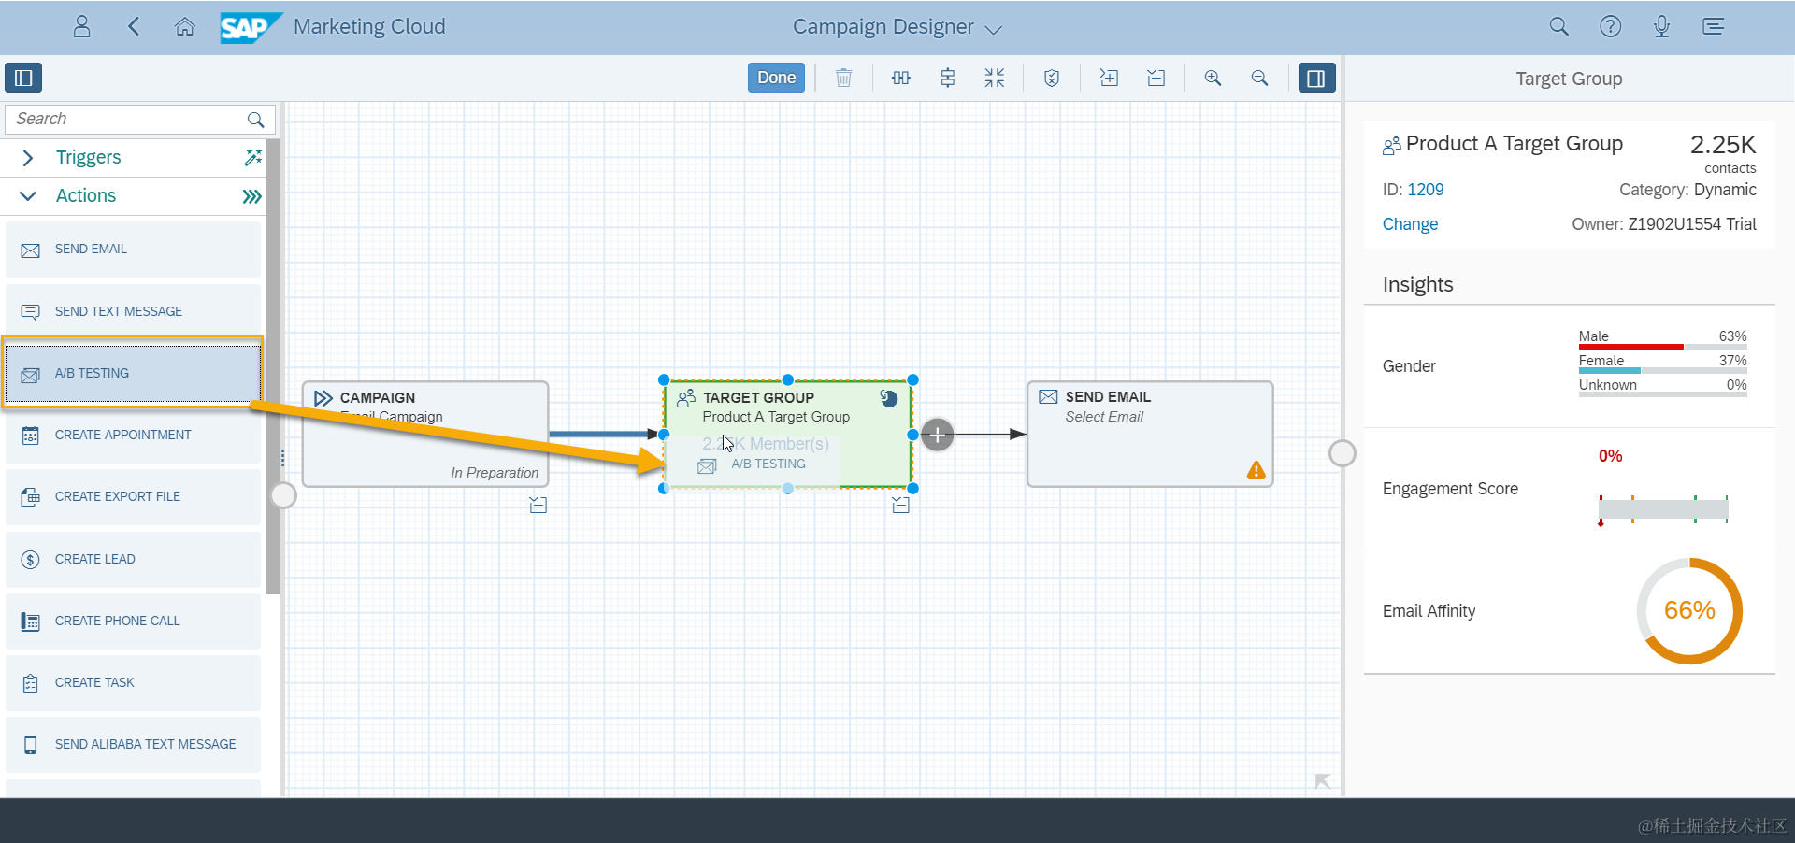Viewport: 1795px width, 843px height.
Task: Select the Send Email action
Action: [133, 249]
